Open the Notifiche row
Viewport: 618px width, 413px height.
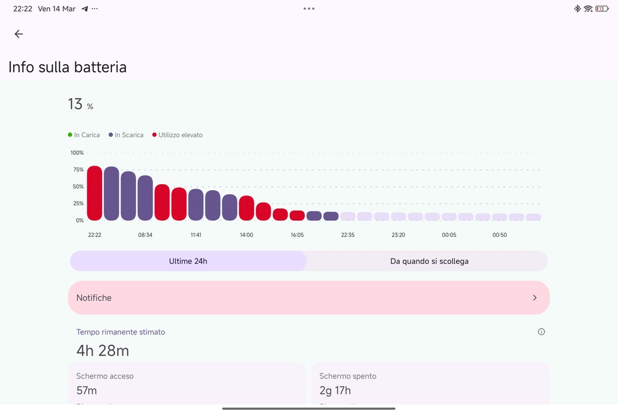tap(308, 298)
